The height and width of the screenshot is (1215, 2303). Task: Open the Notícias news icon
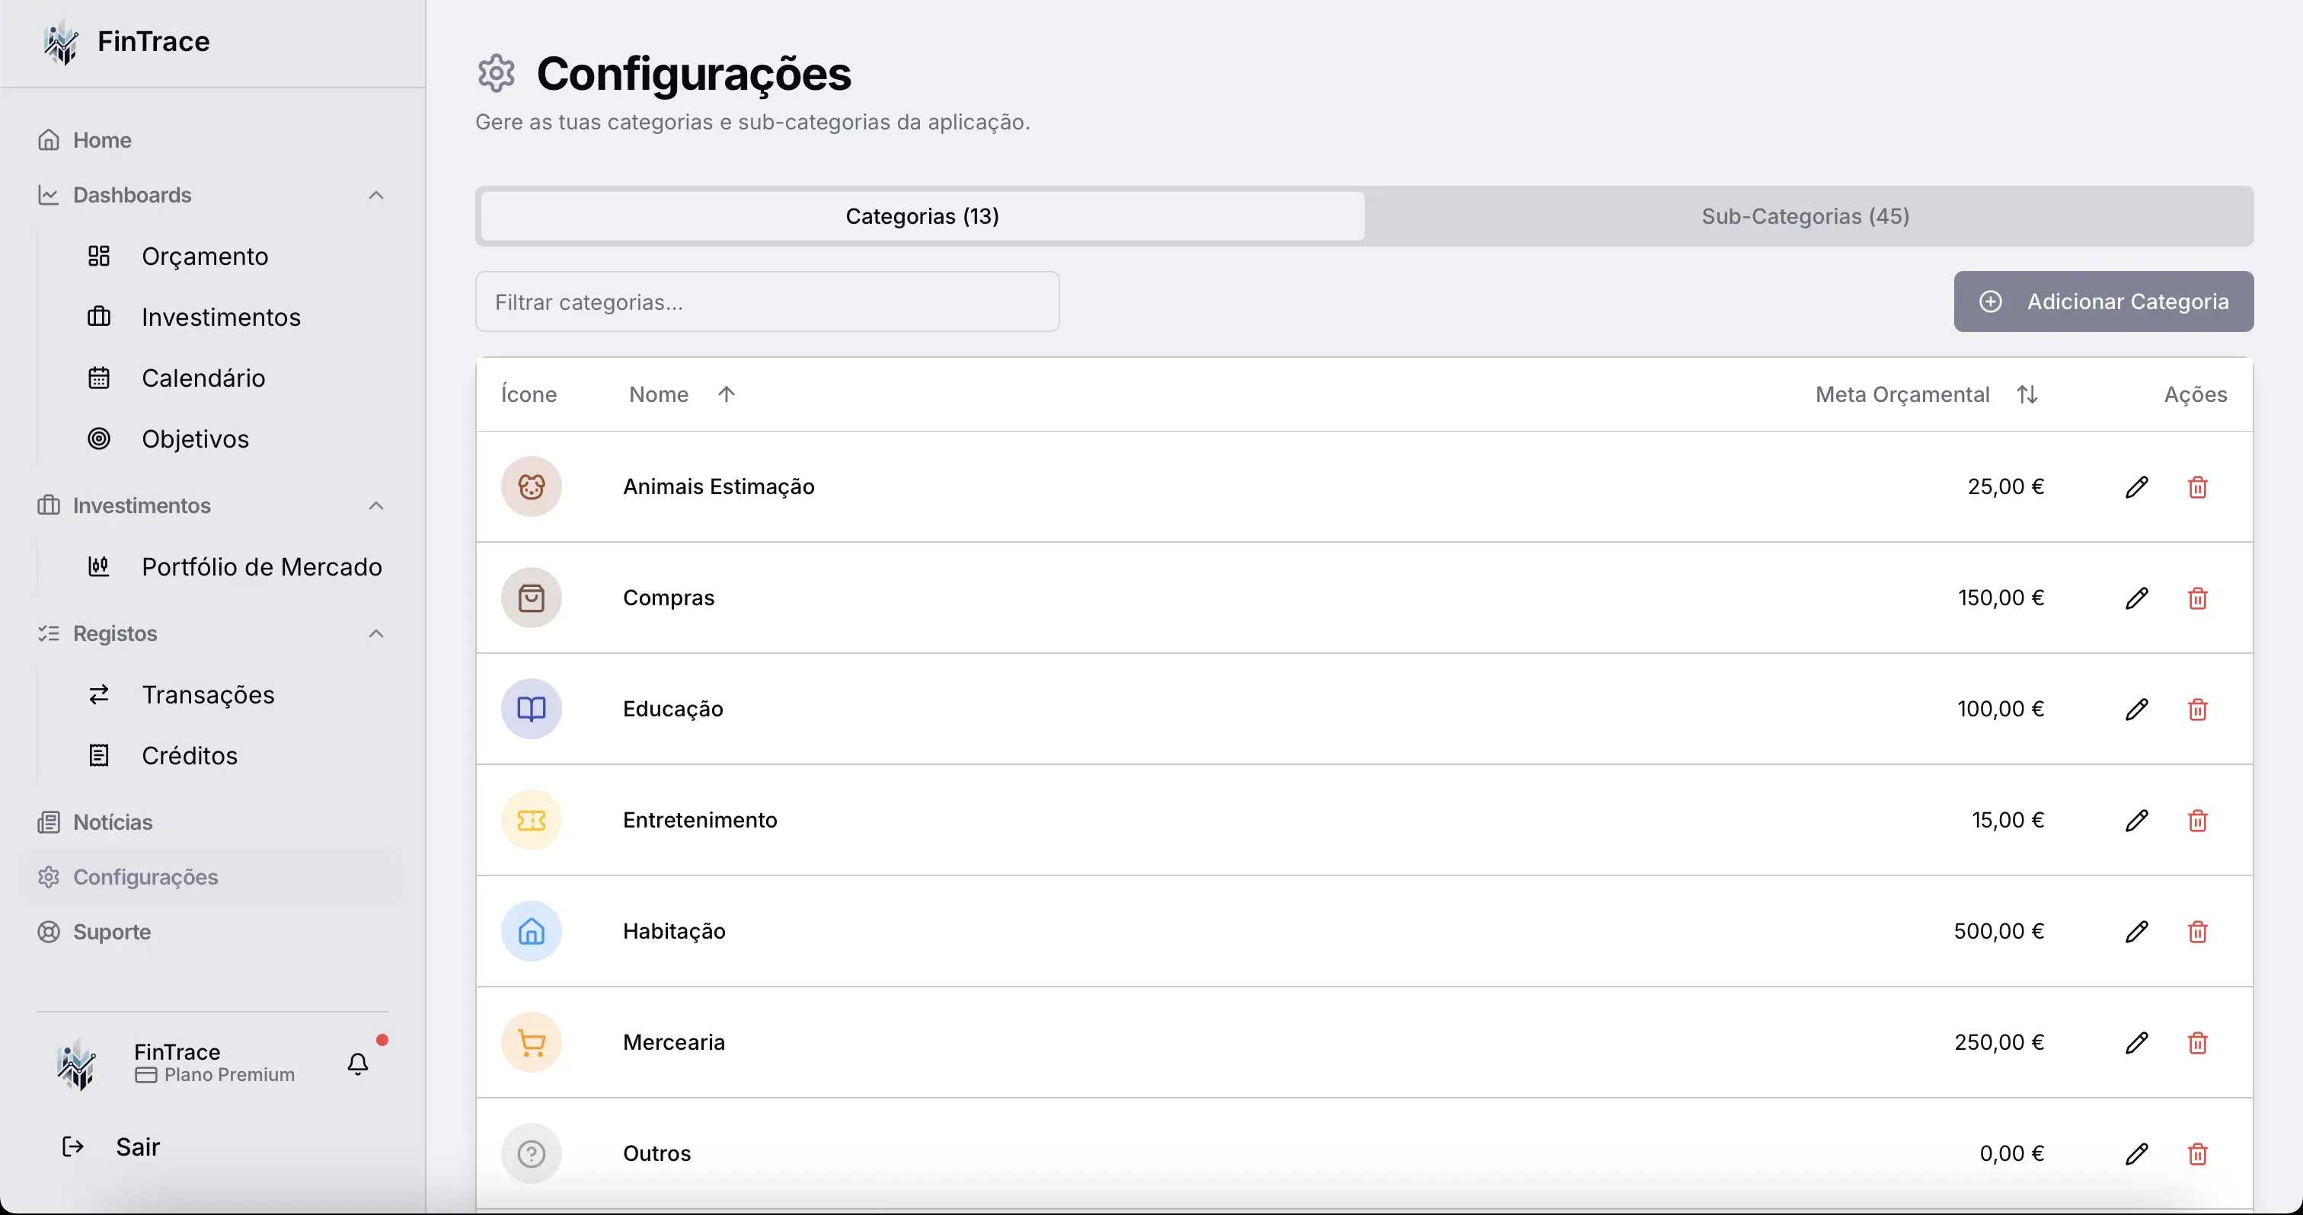[50, 822]
